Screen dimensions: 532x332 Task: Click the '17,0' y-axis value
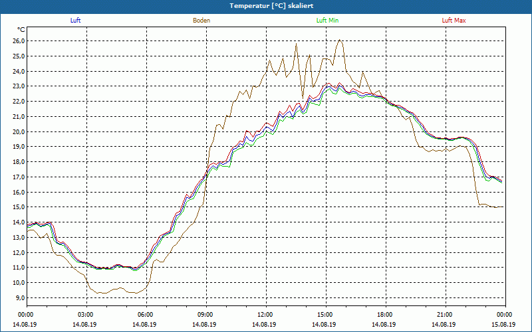[19, 177]
